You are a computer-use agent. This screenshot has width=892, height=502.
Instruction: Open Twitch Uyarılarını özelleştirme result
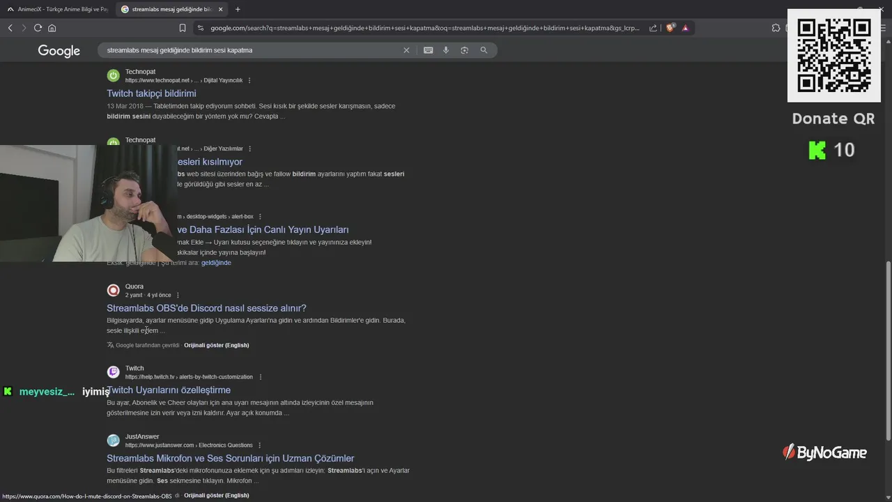(169, 390)
